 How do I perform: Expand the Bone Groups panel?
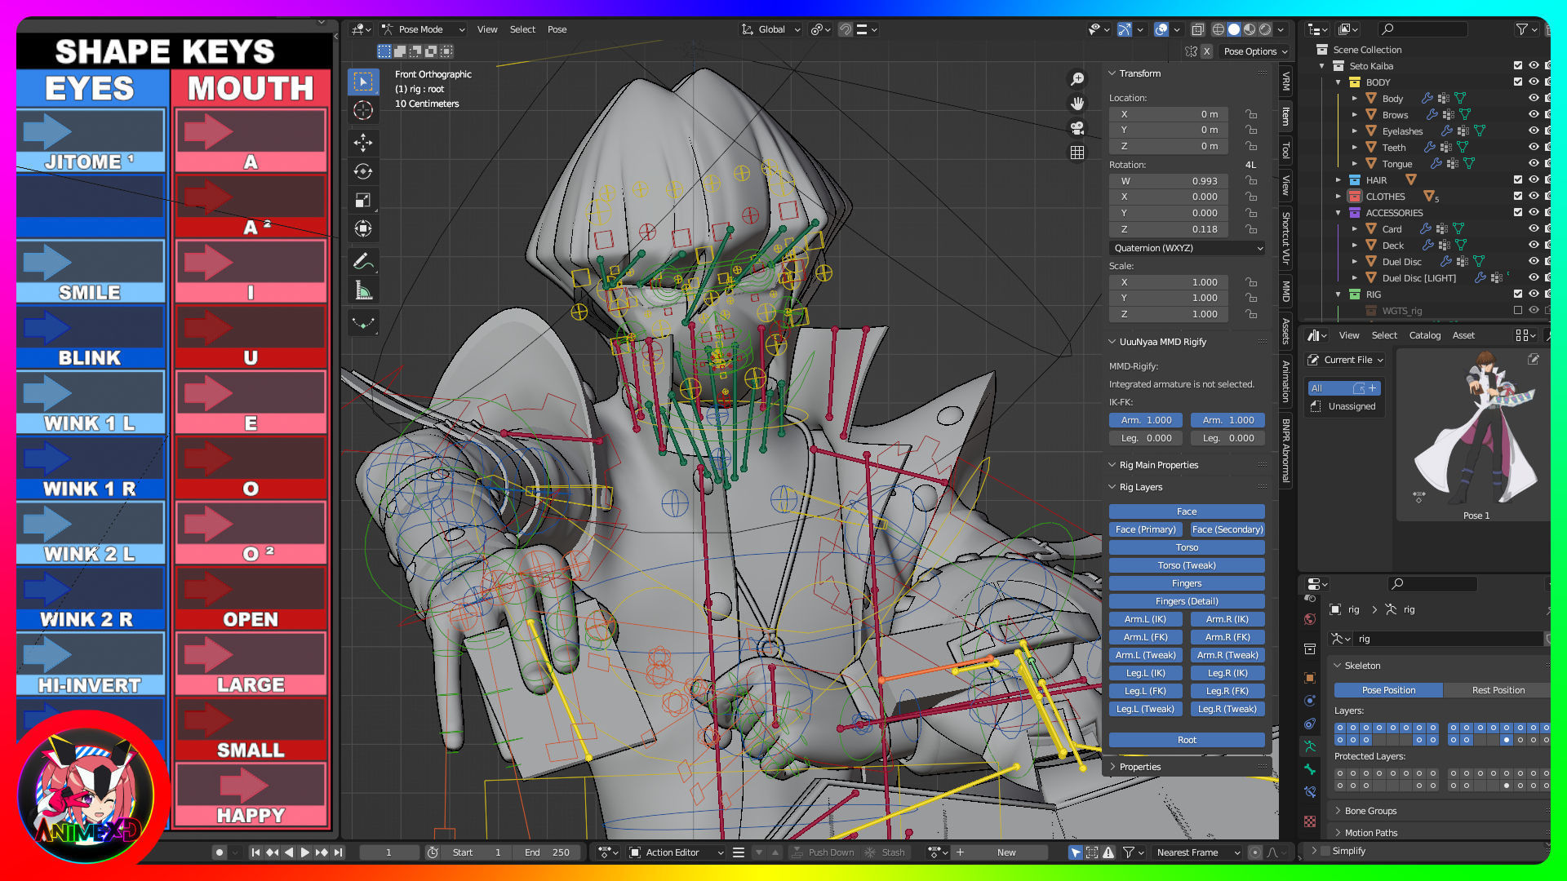tap(1370, 811)
